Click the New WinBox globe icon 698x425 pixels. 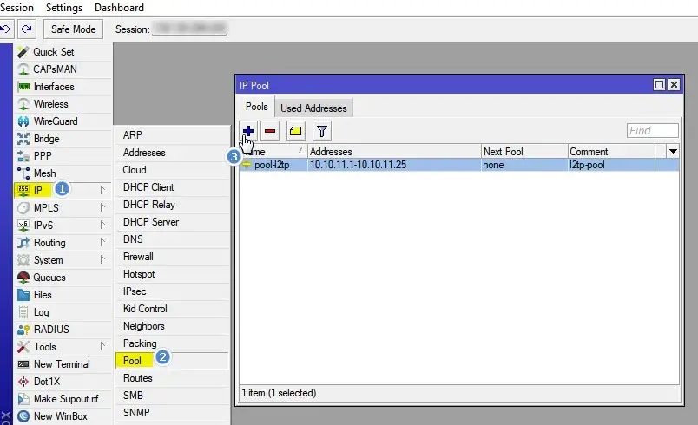(x=23, y=416)
